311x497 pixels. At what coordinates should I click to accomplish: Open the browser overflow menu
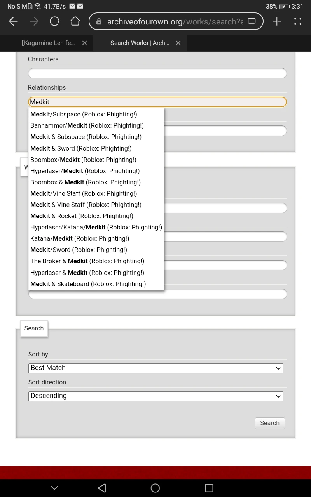pos(298,21)
